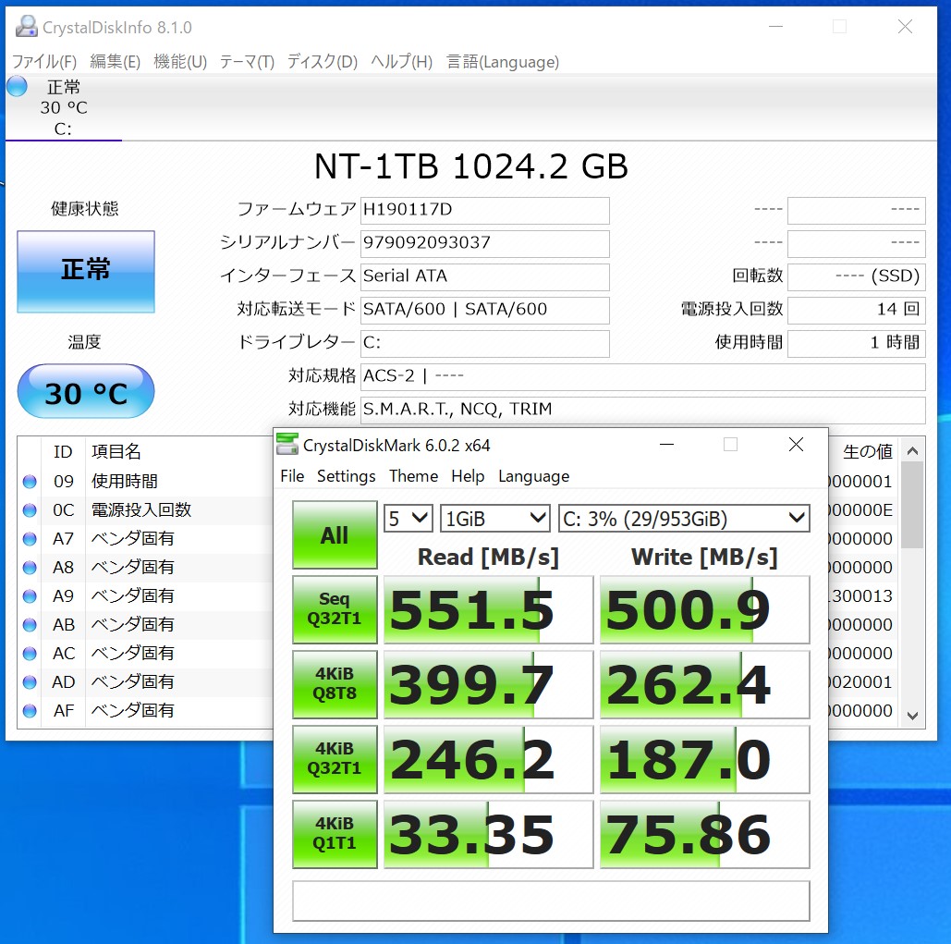The height and width of the screenshot is (944, 951).
Task: Open the 言語(Language) menu
Action: pos(503,61)
